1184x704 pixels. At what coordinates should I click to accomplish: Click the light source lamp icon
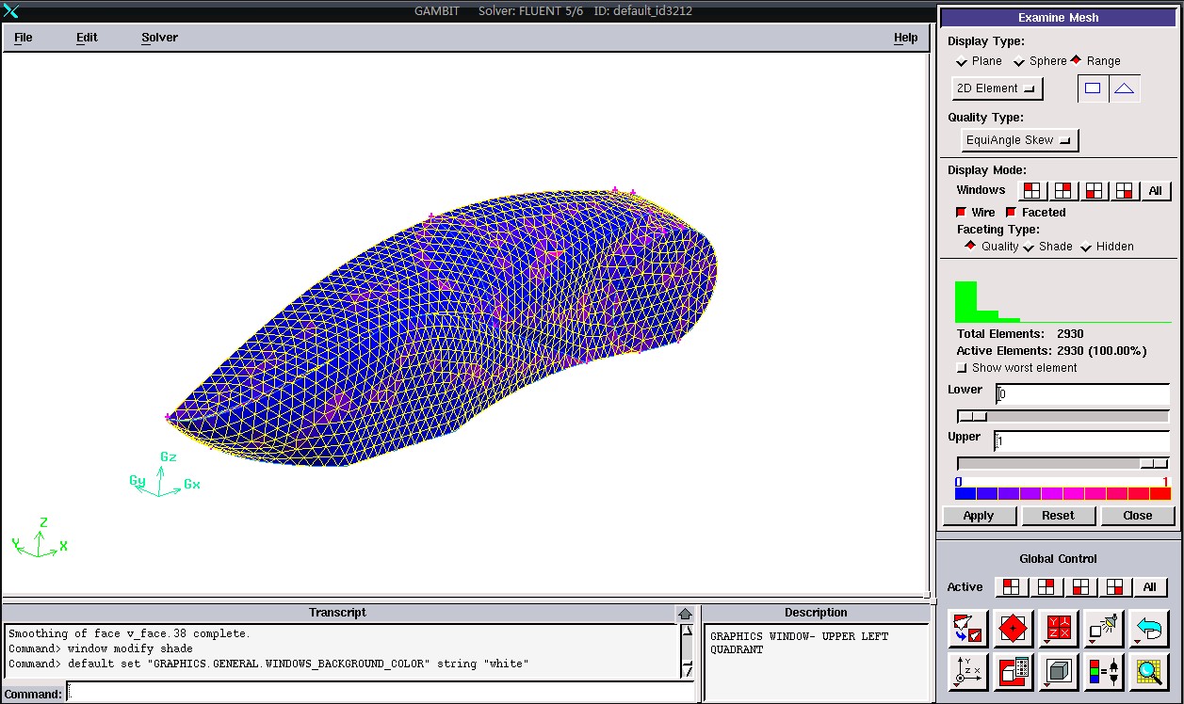pos(1103,628)
